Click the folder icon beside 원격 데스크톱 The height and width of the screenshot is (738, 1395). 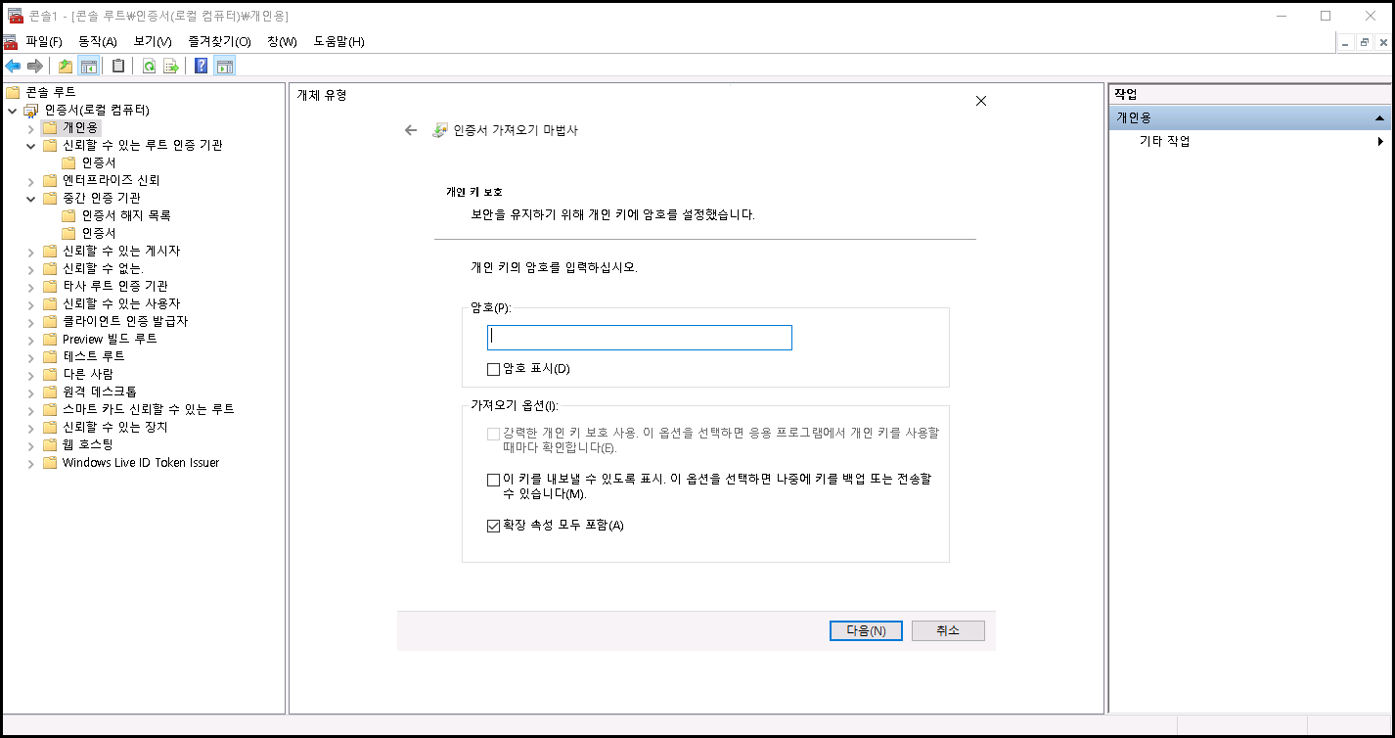pos(50,392)
